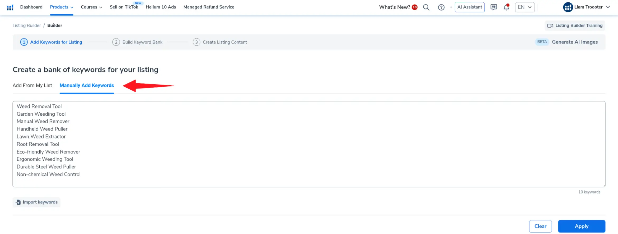This screenshot has width=618, height=234.
Task: Expand the Products menu
Action: point(62,7)
